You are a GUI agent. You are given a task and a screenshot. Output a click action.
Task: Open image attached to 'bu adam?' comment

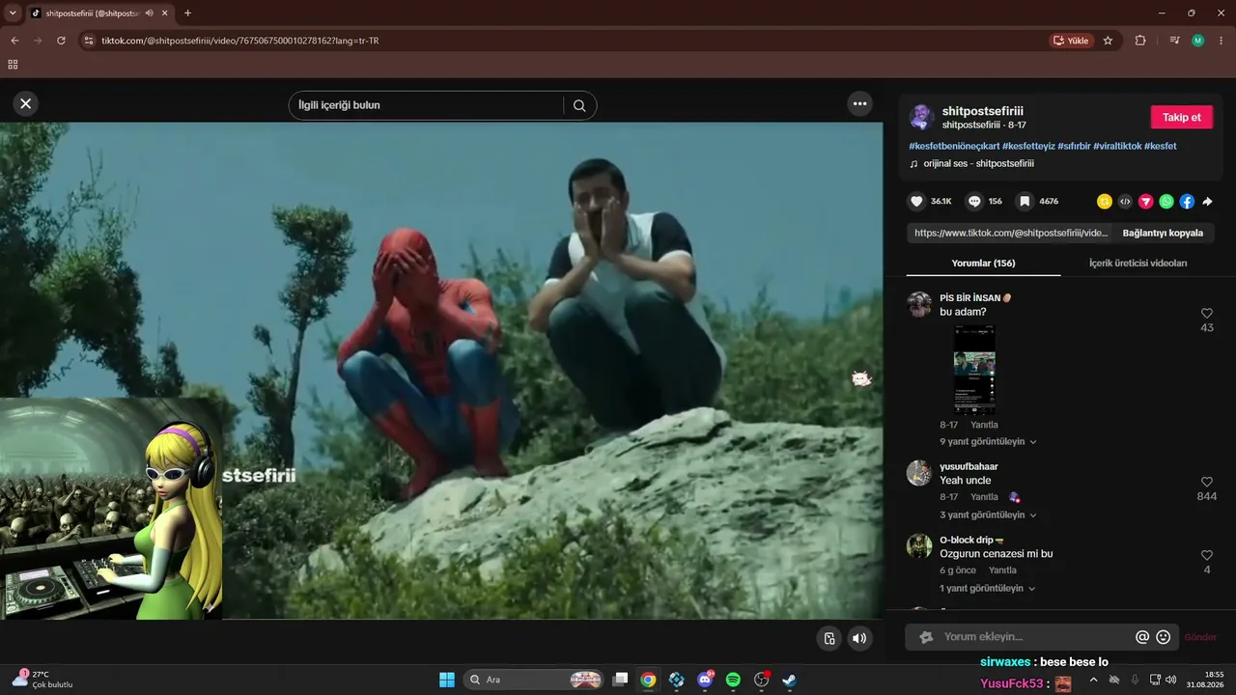tap(974, 370)
